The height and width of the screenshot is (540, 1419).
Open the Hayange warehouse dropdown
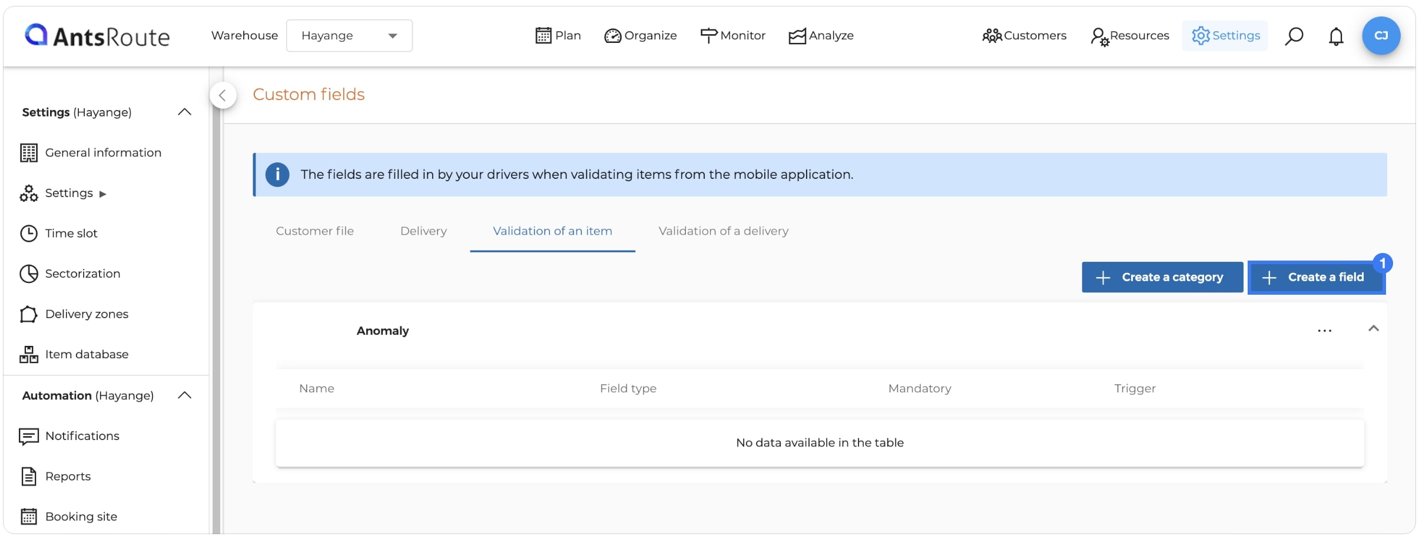349,36
